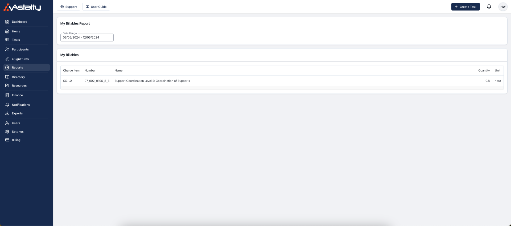Click the Astalty logo
The image size is (511, 226).
pos(22,7)
